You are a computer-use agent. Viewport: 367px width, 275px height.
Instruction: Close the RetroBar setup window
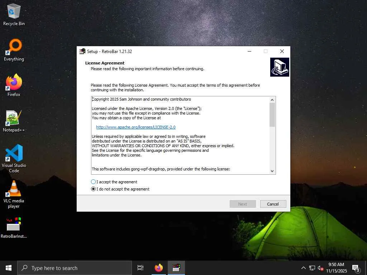point(282,51)
